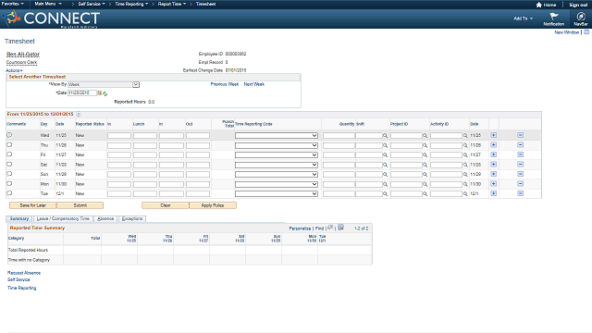
Task: Add a row for Wed 11/25
Action: click(x=493, y=135)
